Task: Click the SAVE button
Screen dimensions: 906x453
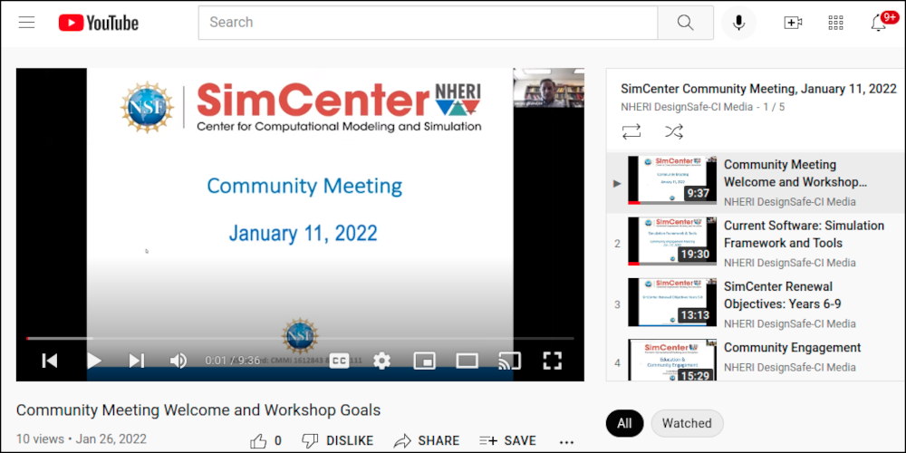Action: [508, 441]
